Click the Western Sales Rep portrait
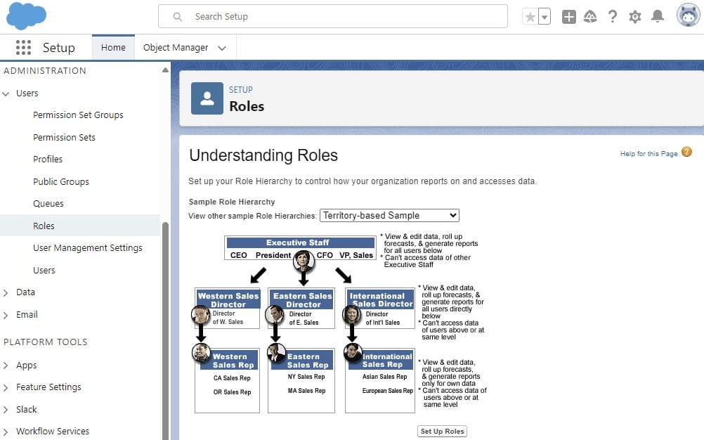This screenshot has height=440, width=704. 201,353
